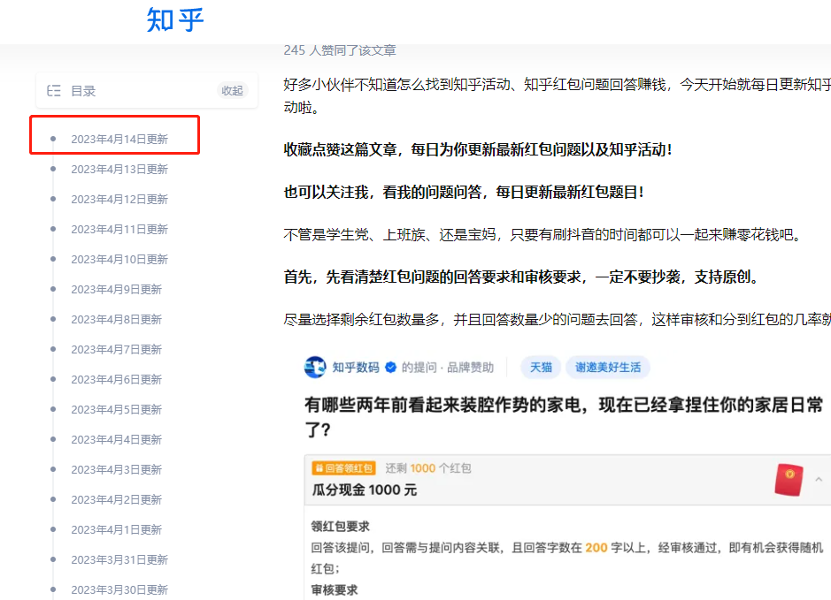Select the 天猫 topic tag
The height and width of the screenshot is (600, 831).
(541, 368)
